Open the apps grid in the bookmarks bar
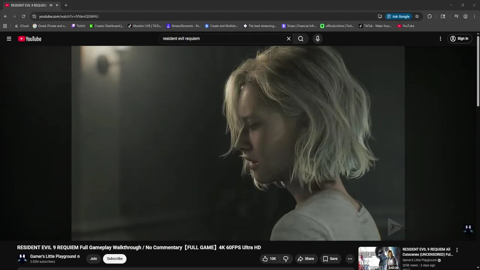Viewport: 480px width, 270px height. tap(5, 26)
